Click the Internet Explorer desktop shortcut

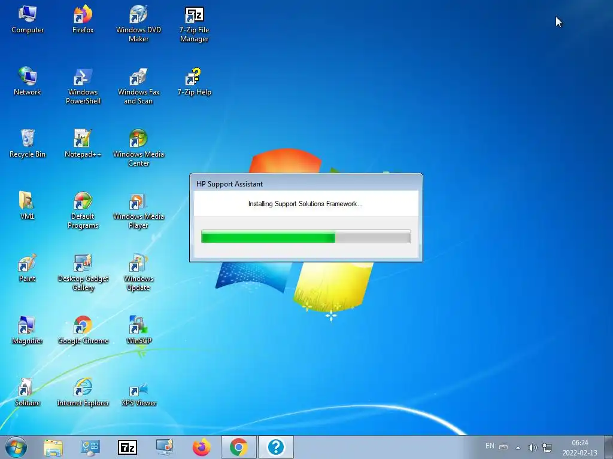(83, 392)
